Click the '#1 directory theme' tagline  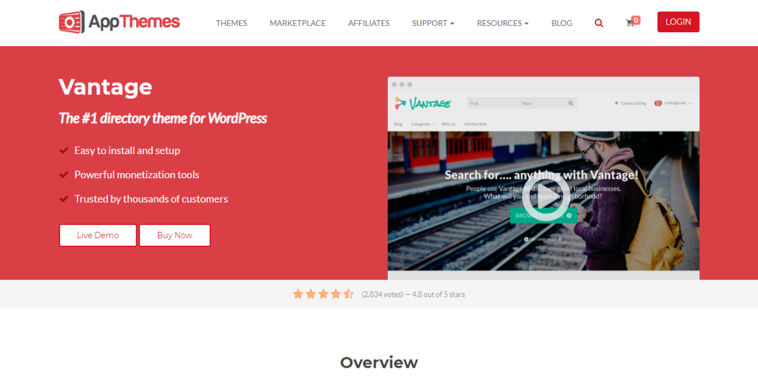click(x=163, y=118)
